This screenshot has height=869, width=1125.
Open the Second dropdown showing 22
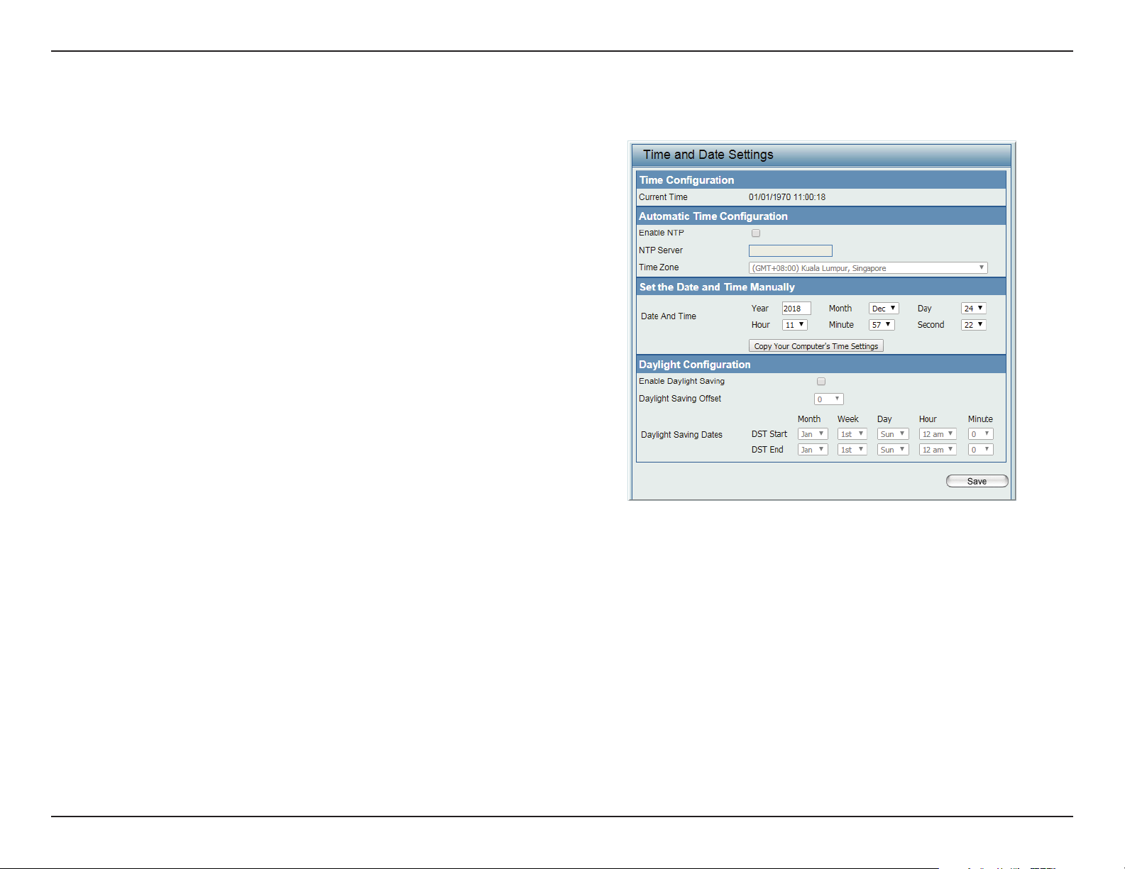click(x=973, y=325)
